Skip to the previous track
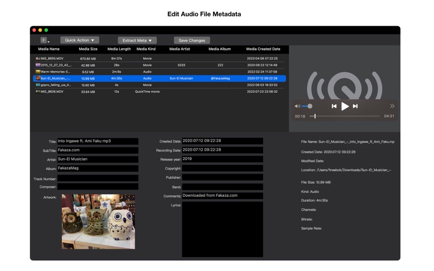This screenshot has width=434, height=271. coord(334,106)
